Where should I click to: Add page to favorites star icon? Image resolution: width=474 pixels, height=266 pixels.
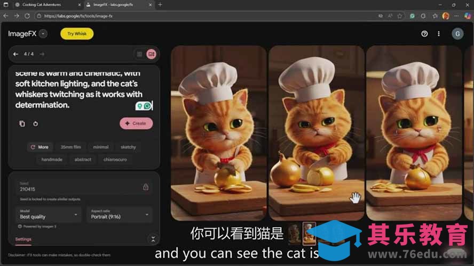(399, 16)
